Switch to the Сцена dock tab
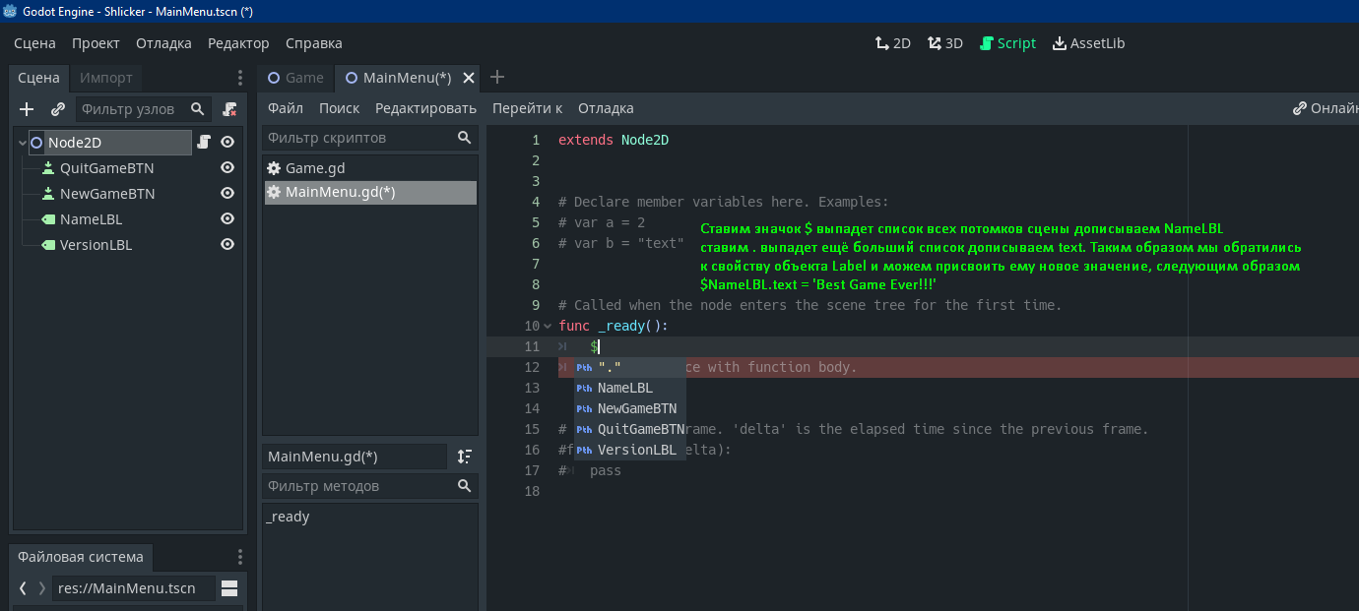 coord(38,78)
